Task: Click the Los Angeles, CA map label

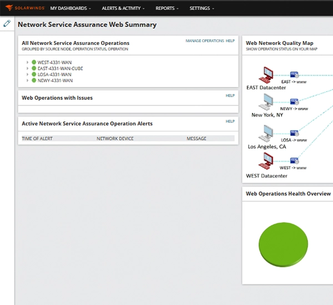Action: coord(267,146)
